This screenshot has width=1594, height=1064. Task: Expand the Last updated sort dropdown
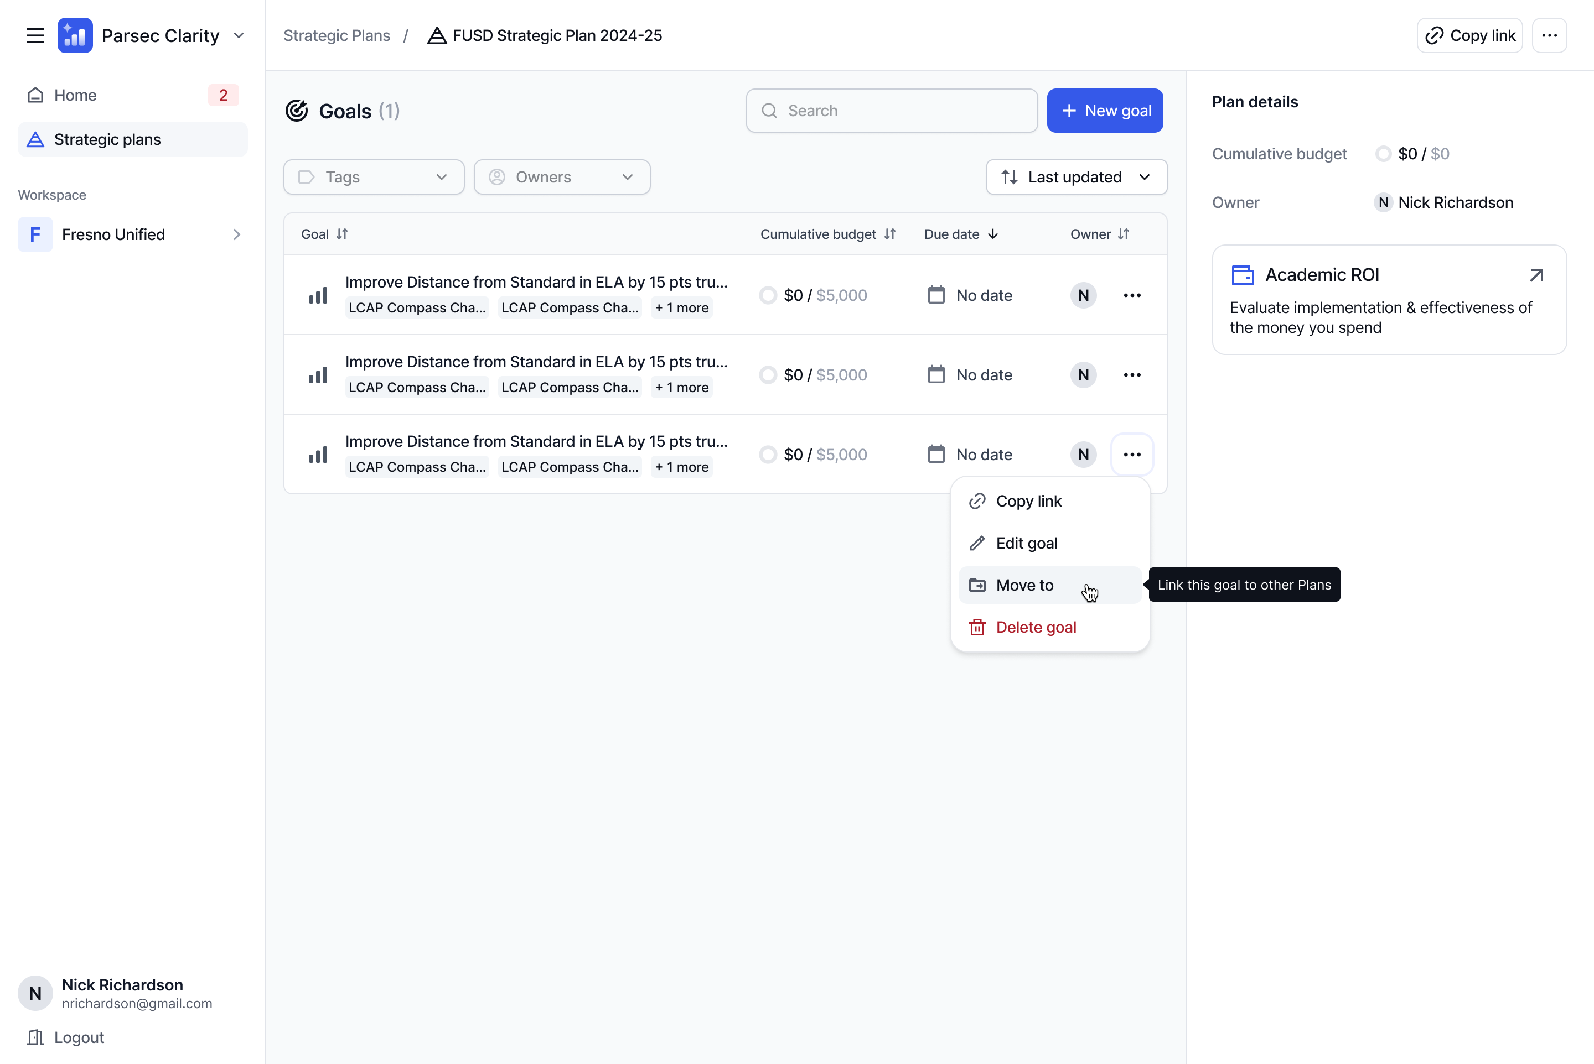point(1076,177)
